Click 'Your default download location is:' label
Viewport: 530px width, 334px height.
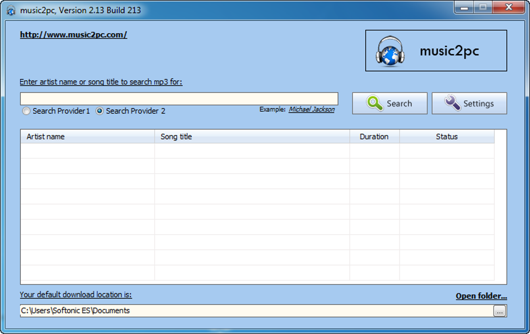coord(76,294)
